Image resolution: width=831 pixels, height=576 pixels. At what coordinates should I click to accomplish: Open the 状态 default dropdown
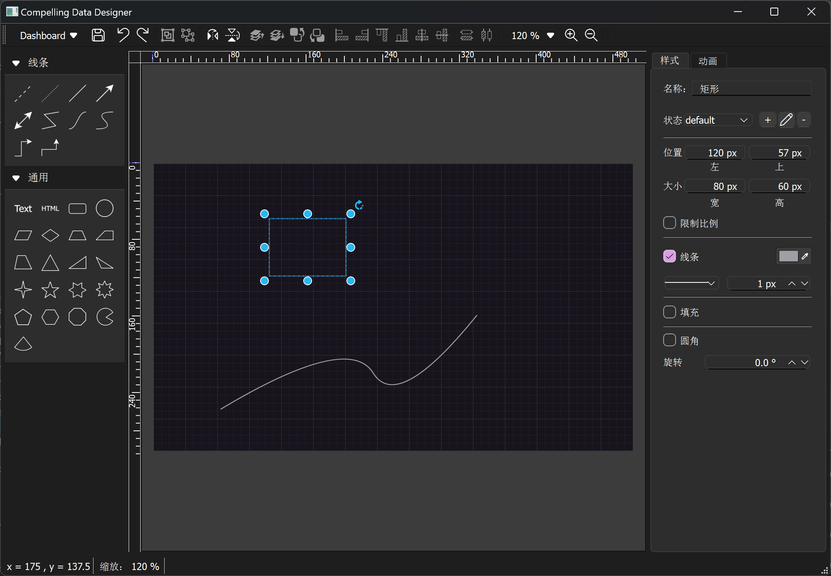tap(718, 120)
